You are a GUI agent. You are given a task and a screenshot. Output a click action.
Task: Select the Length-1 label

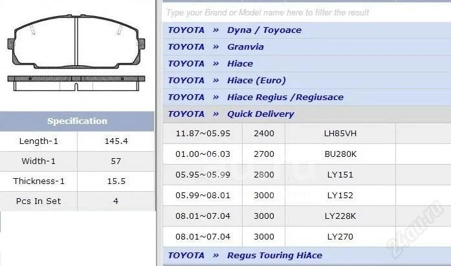pos(39,141)
